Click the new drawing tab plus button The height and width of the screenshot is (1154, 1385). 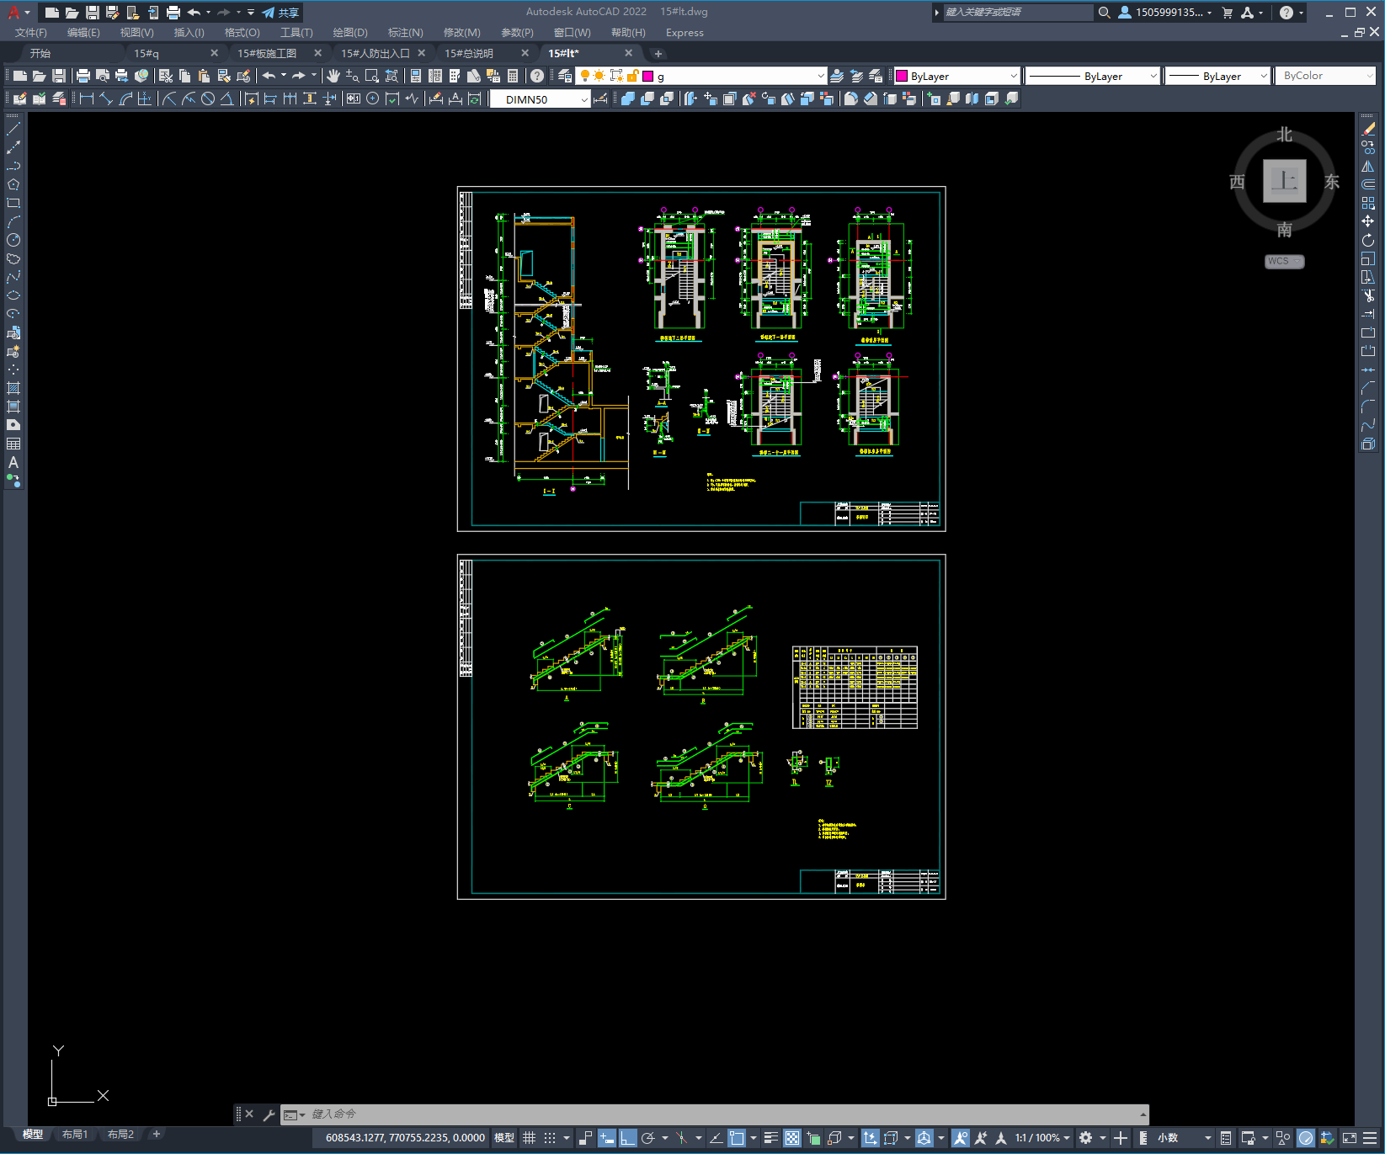(x=658, y=53)
